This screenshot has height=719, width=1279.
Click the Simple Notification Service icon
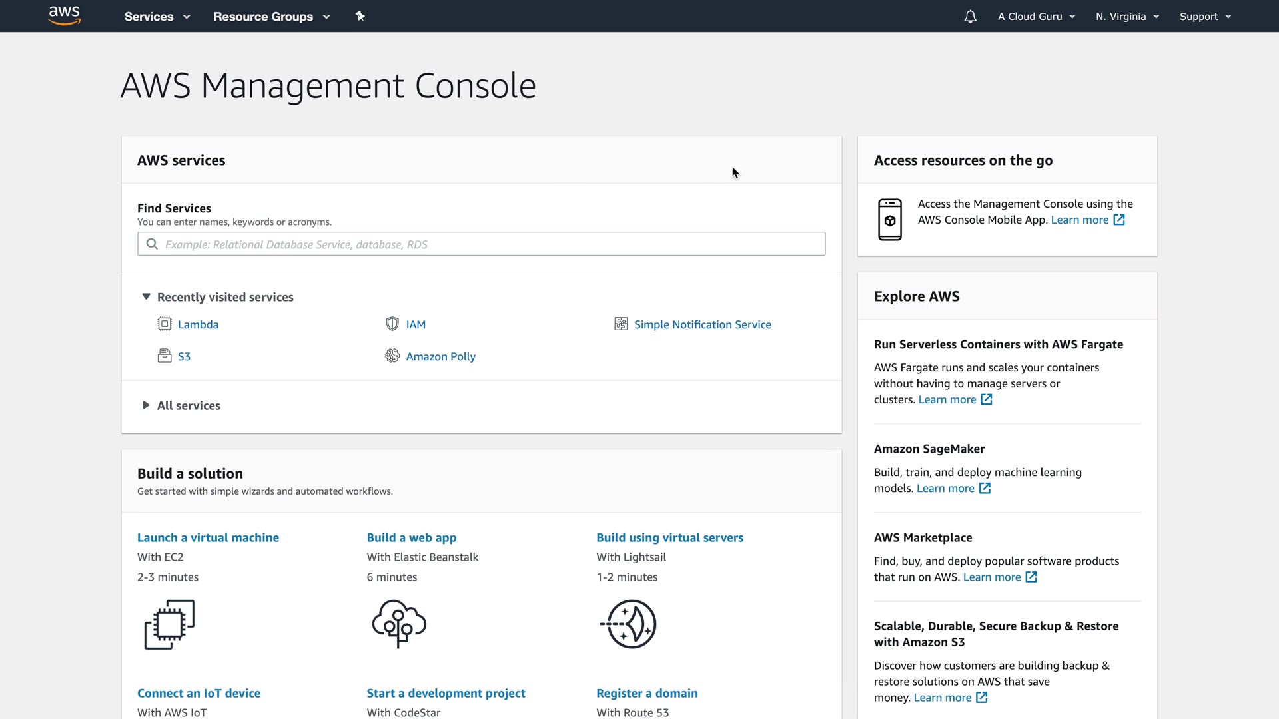[621, 324]
